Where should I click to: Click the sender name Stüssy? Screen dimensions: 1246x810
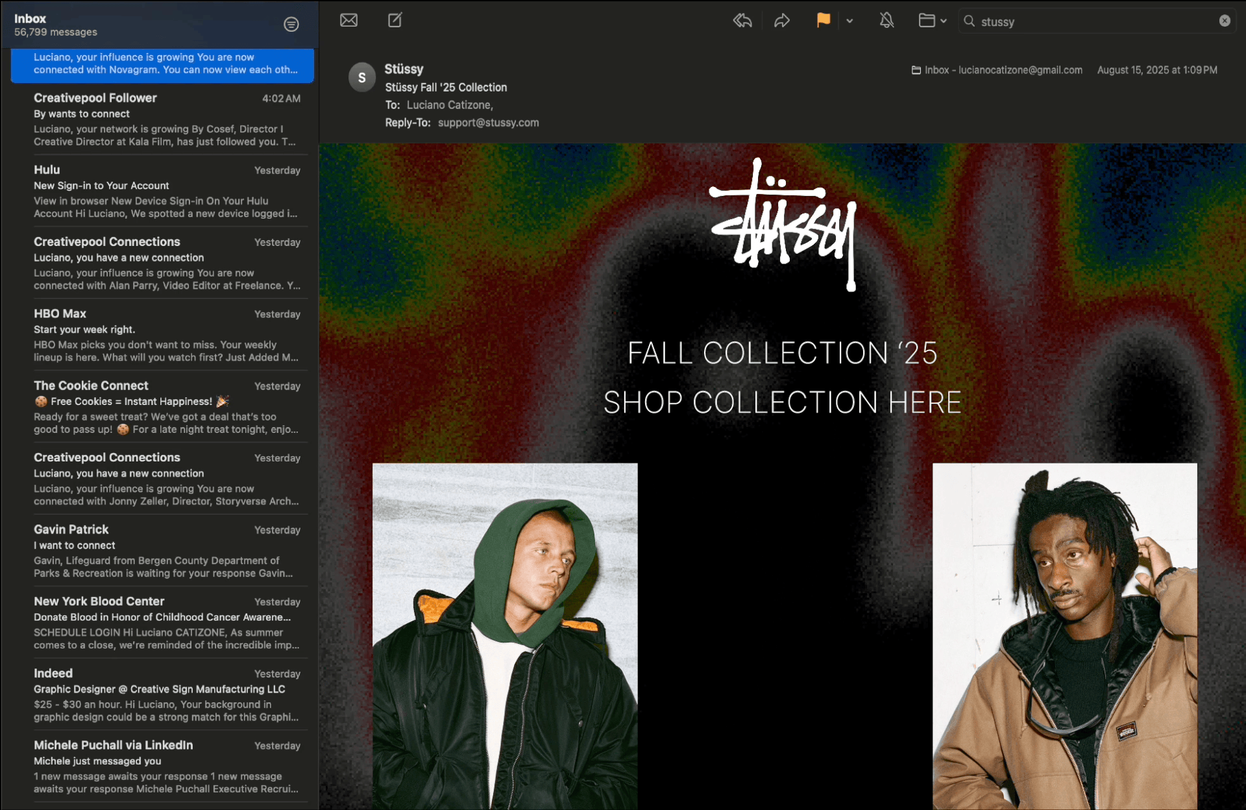tap(404, 69)
